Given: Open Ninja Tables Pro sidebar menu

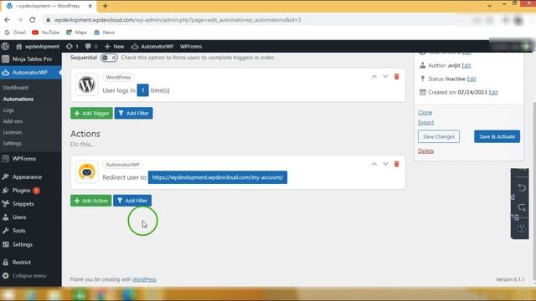Looking at the screenshot, I should pyautogui.click(x=31, y=59).
